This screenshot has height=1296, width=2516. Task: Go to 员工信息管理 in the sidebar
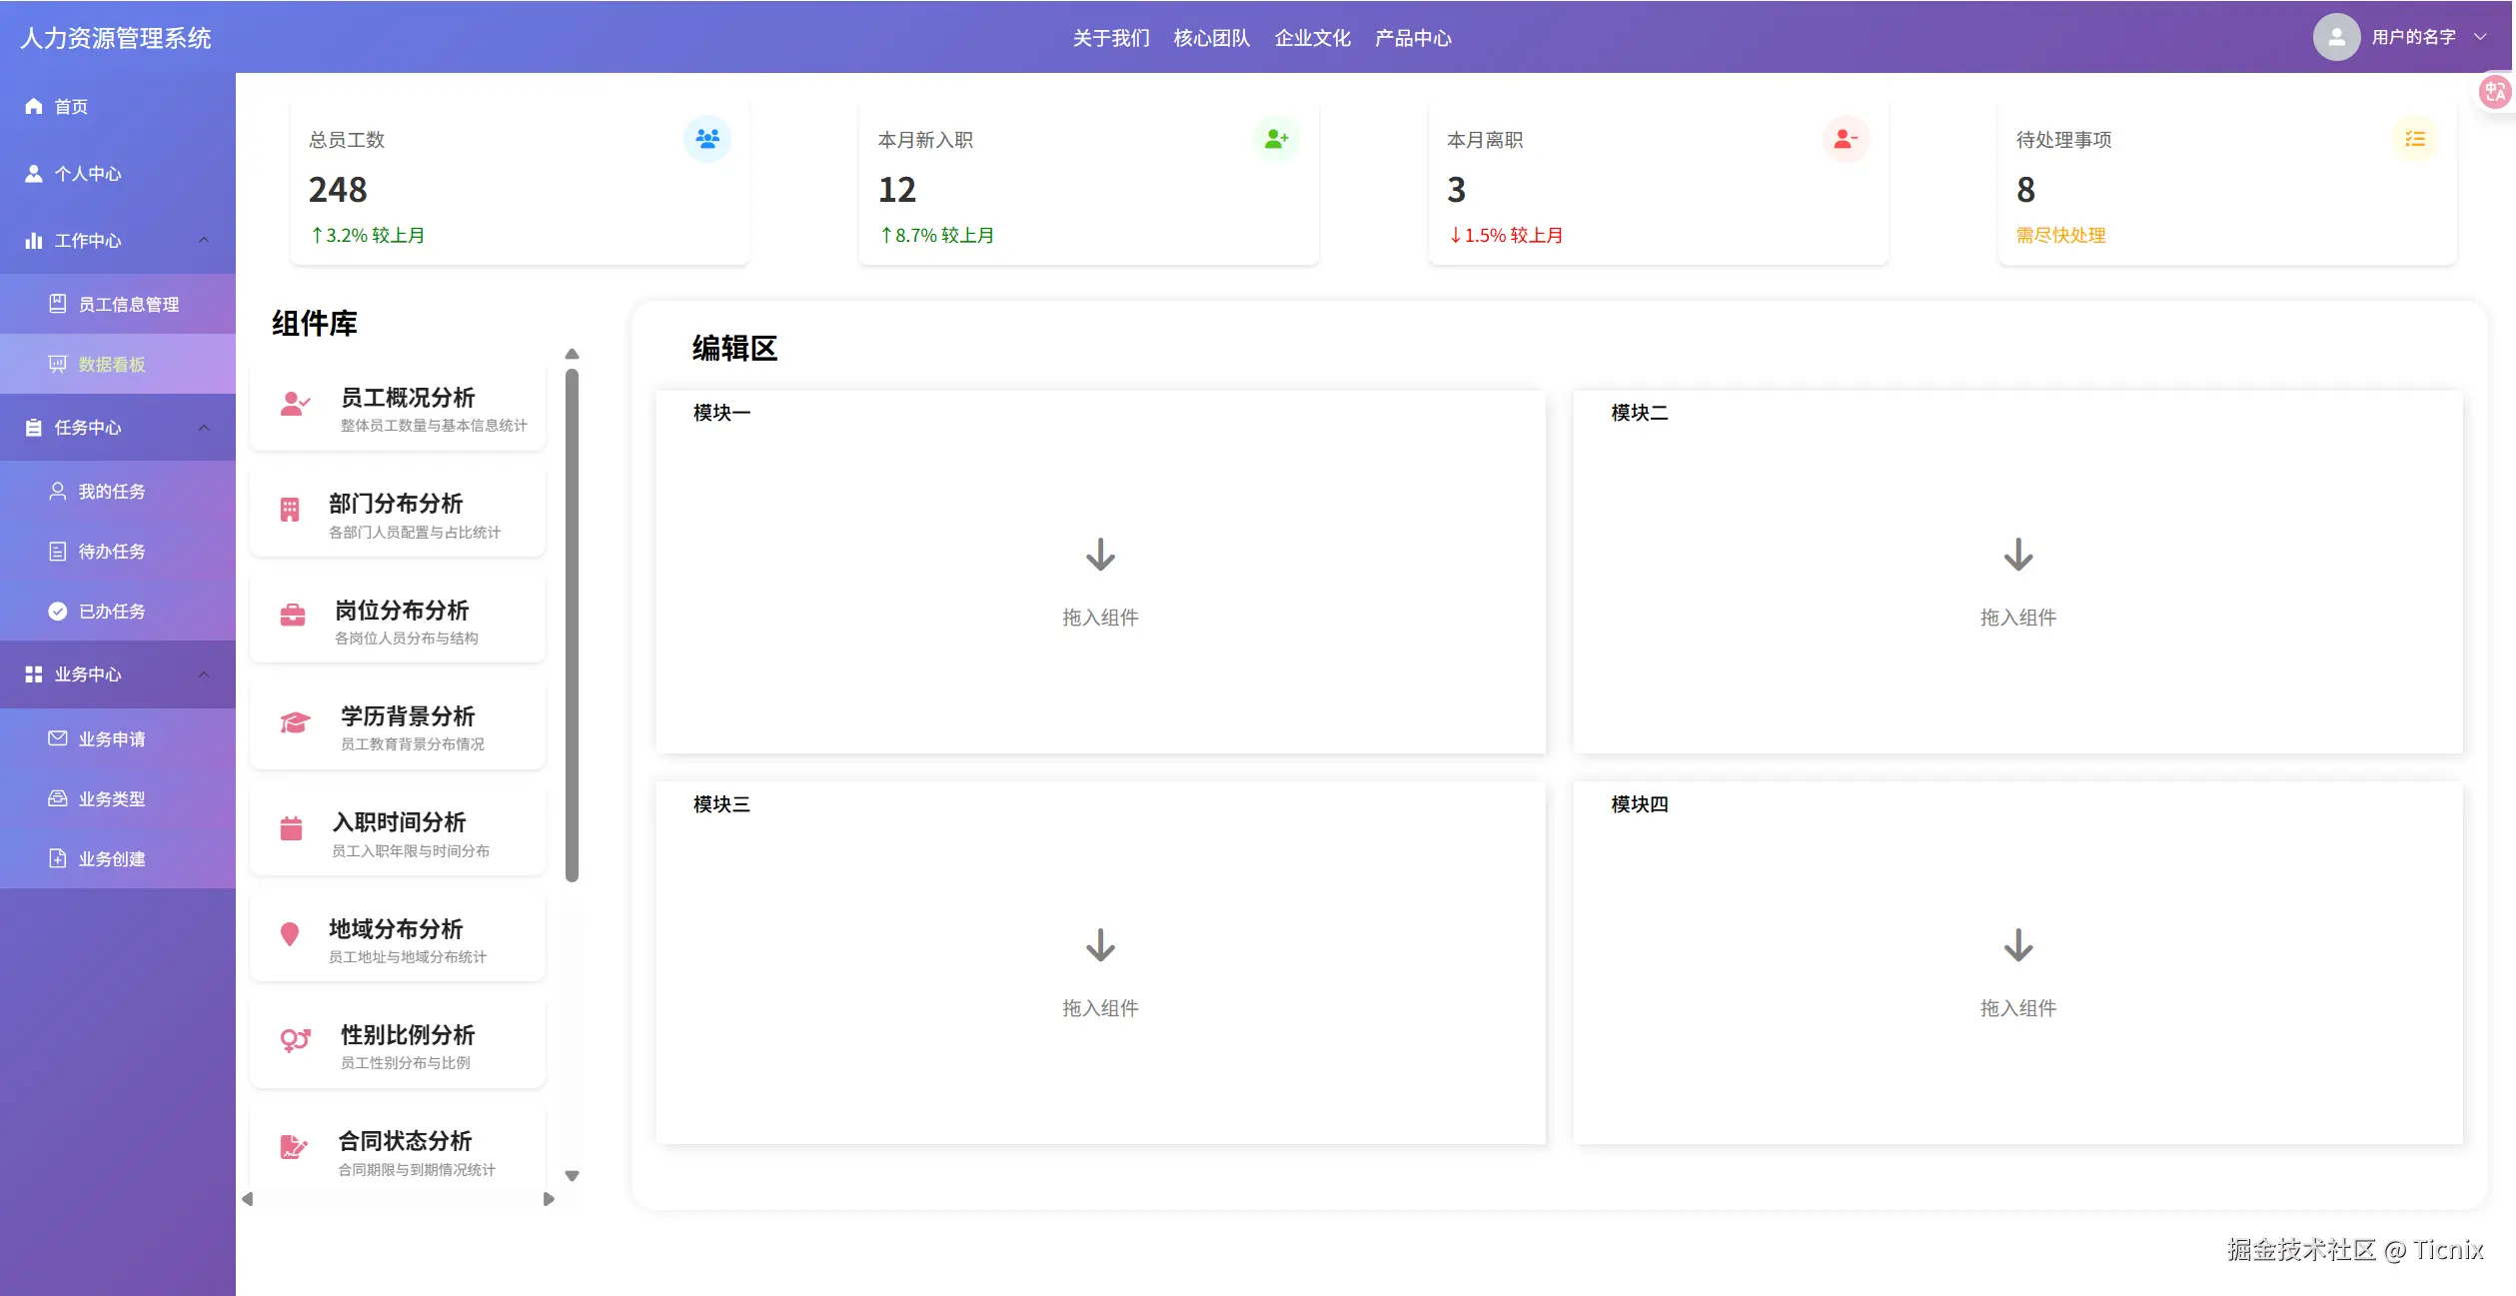128,305
